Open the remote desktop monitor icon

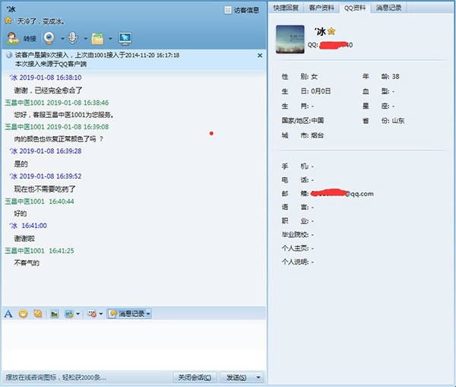(125, 37)
